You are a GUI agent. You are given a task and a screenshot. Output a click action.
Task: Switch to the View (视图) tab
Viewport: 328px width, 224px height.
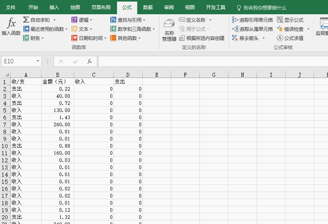point(190,8)
